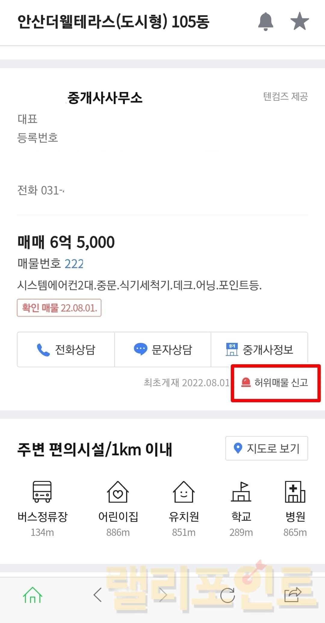This screenshot has width=325, height=623.
Task: Toggle the favorite star icon
Action: (x=299, y=21)
